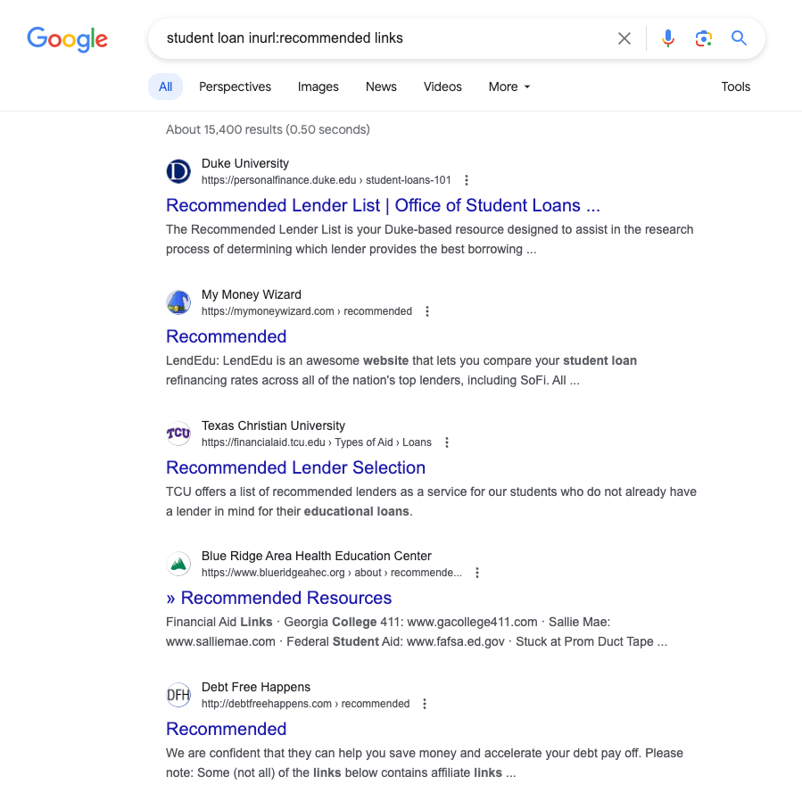The image size is (802, 793).
Task: Open options for the TCU result
Action: pyautogui.click(x=446, y=442)
